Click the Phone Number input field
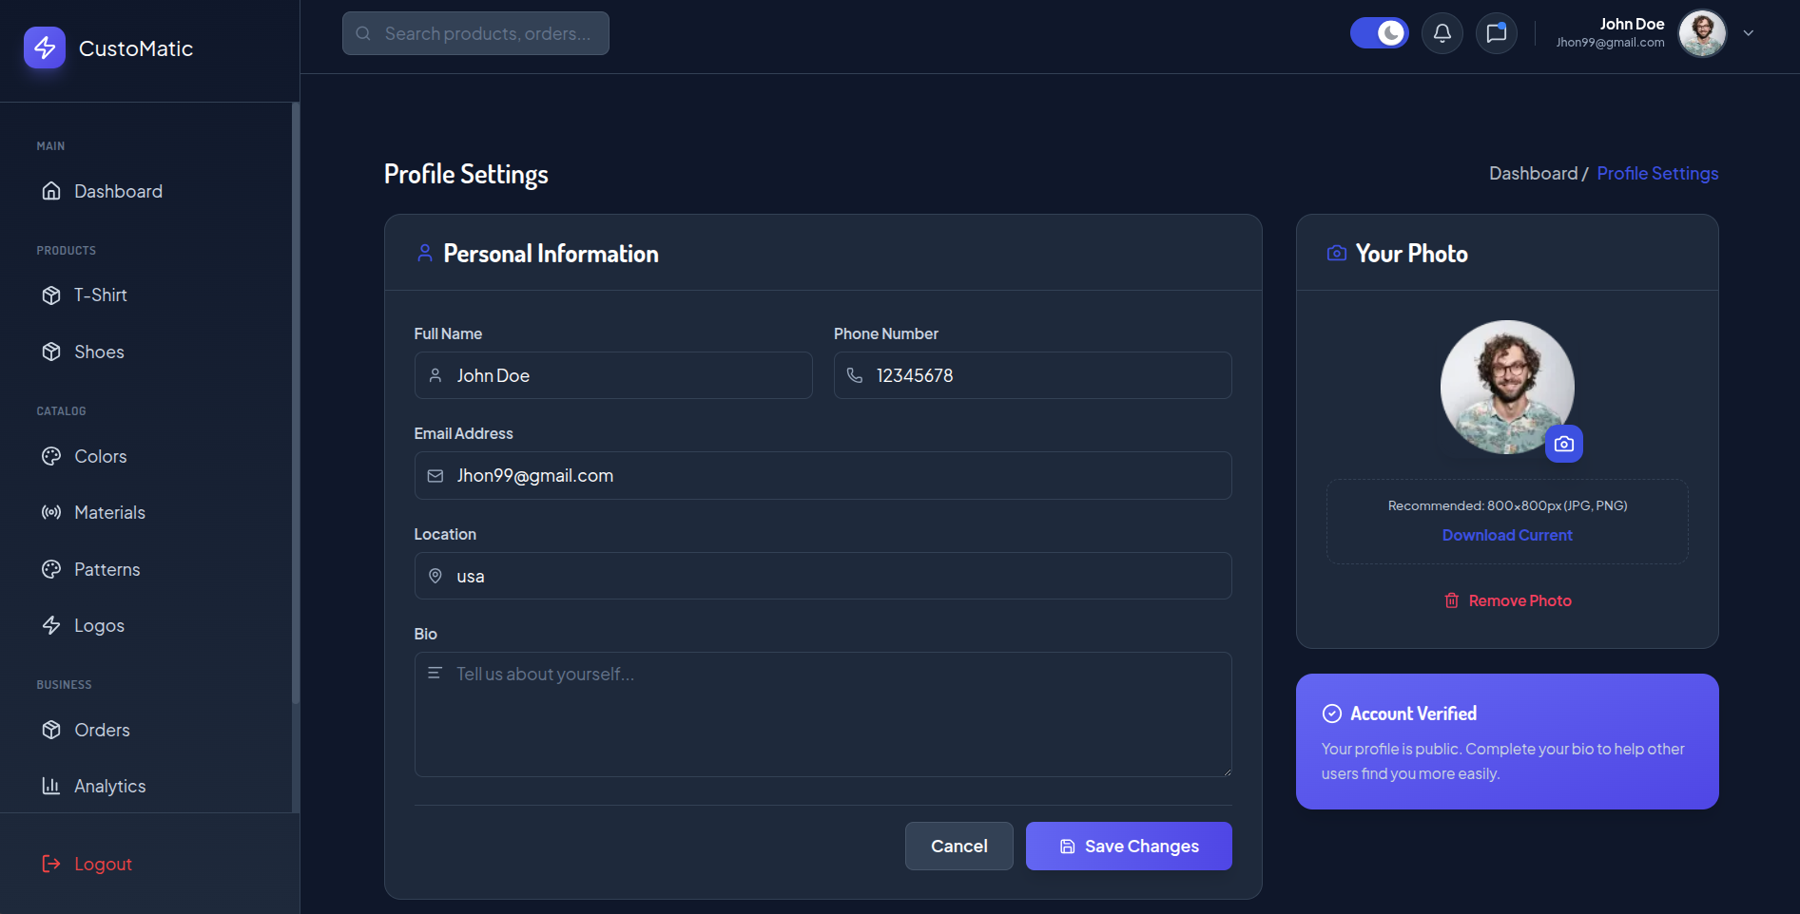The width and height of the screenshot is (1800, 914). coord(1033,375)
